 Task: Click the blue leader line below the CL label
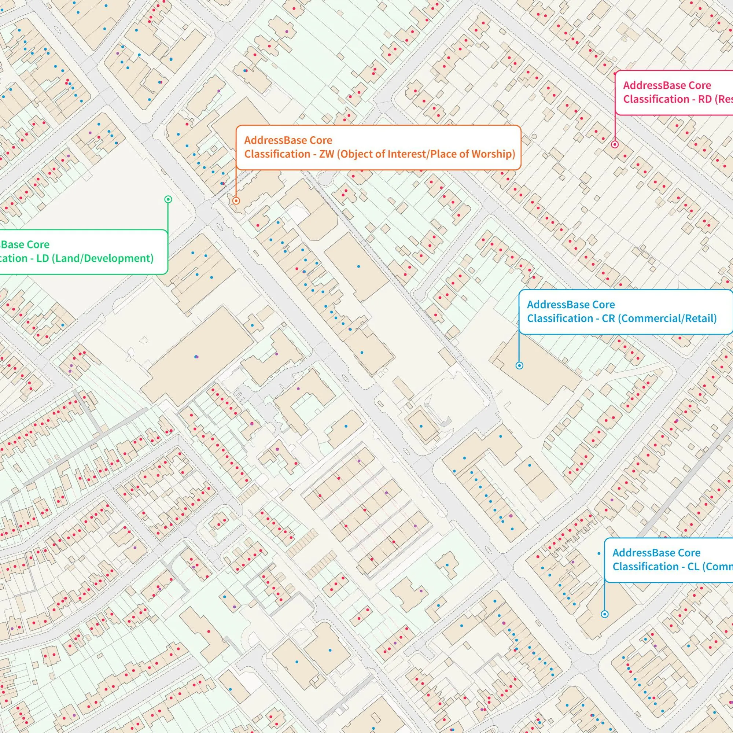click(605, 596)
